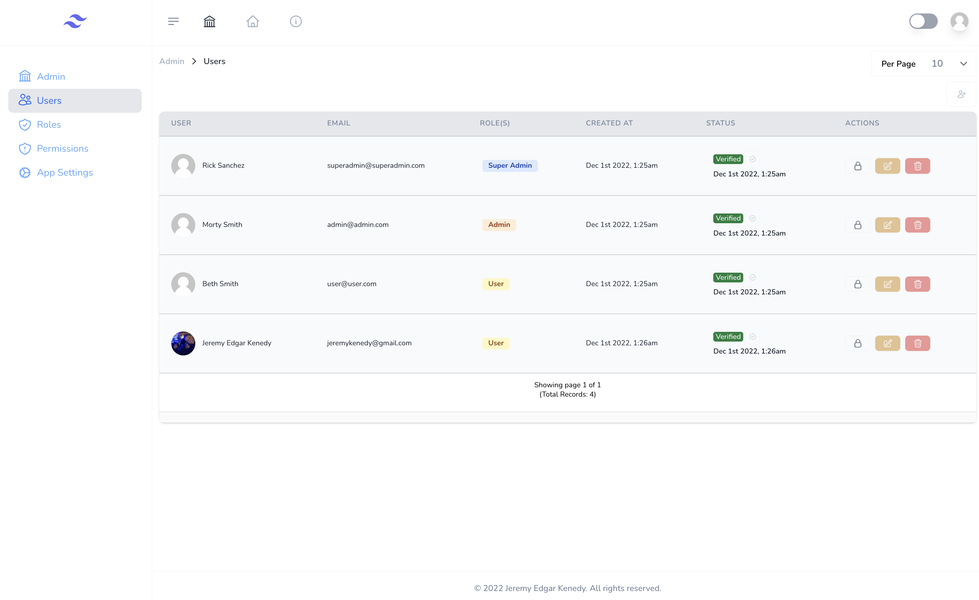The image size is (979, 600).
Task: Click the hamburger menu icon in top bar
Action: 173,21
